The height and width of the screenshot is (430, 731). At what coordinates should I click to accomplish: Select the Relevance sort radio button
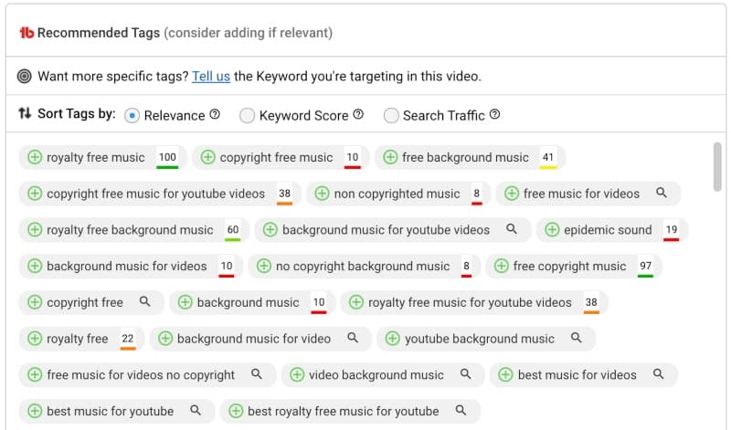[132, 115]
